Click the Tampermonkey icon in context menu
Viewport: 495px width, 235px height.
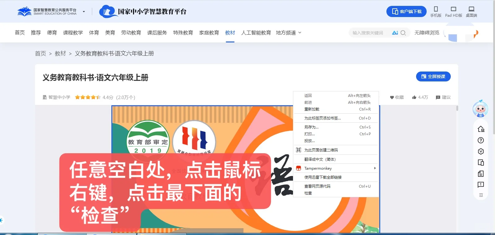click(x=299, y=168)
